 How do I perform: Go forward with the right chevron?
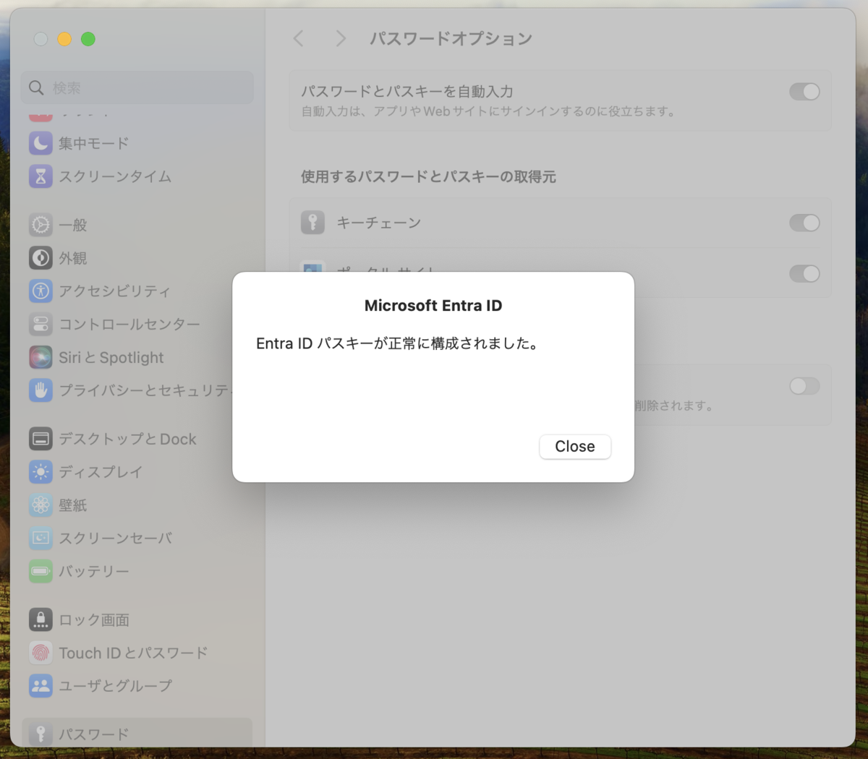341,38
